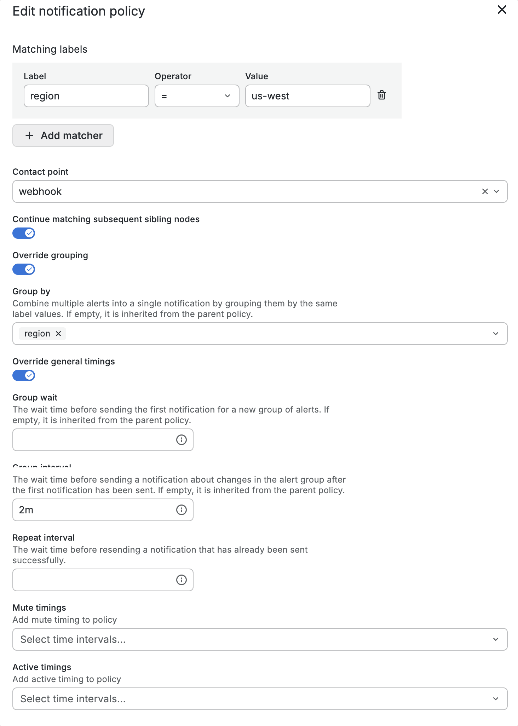The width and height of the screenshot is (518, 726).
Task: Click the Group interval info icon
Action: [x=181, y=510]
